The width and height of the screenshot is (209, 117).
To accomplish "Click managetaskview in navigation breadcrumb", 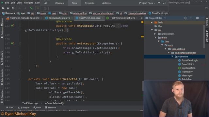I will tap(137, 13).
